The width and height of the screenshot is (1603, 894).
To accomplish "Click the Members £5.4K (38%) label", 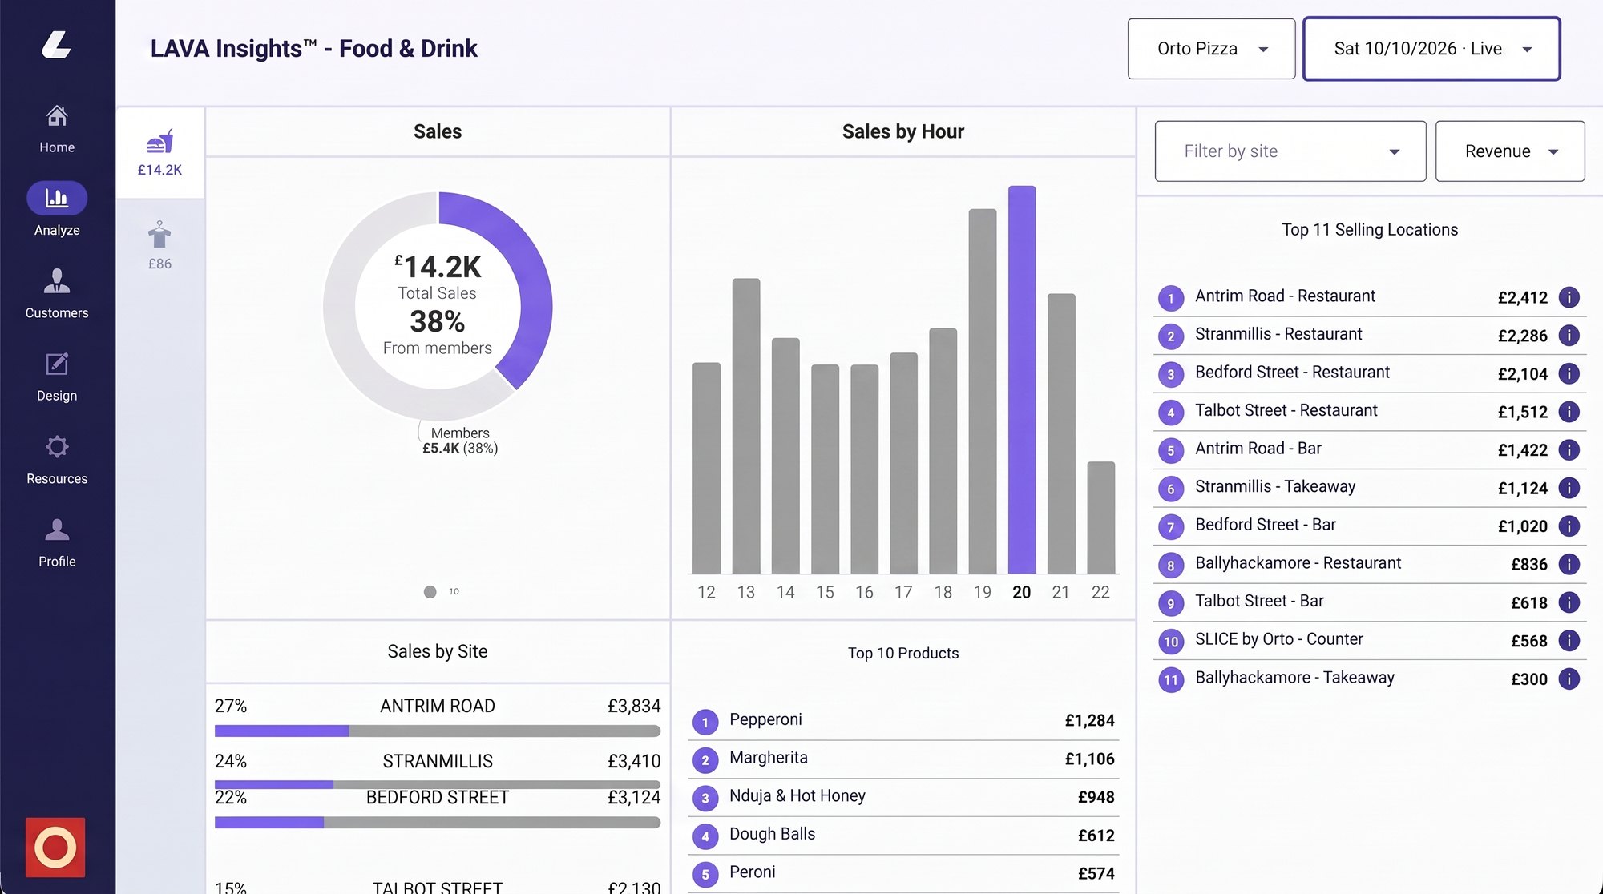I will [460, 441].
